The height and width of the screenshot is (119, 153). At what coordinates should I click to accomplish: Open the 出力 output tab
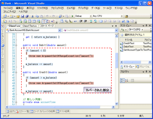coord(11,111)
